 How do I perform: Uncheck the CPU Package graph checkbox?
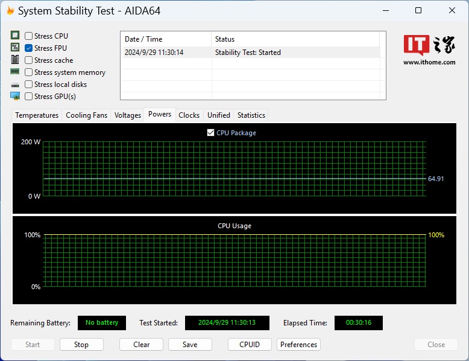tap(210, 133)
